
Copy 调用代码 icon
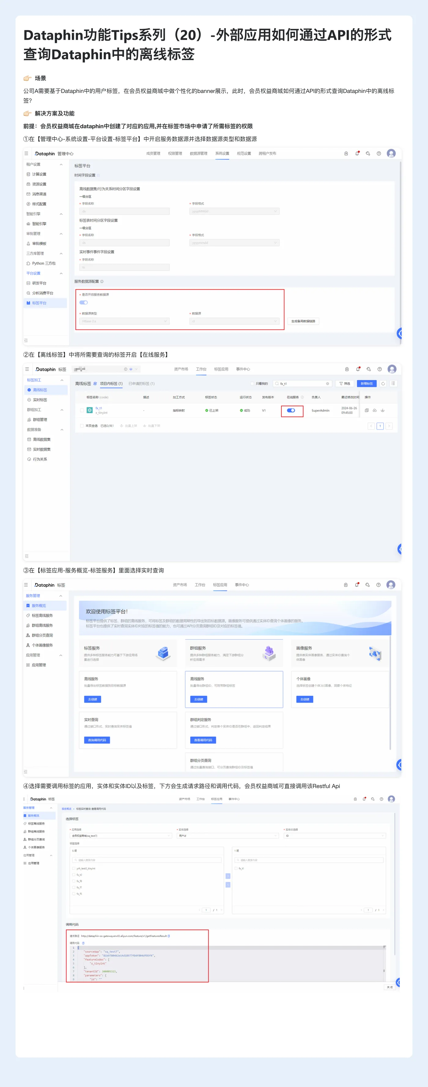point(83,943)
